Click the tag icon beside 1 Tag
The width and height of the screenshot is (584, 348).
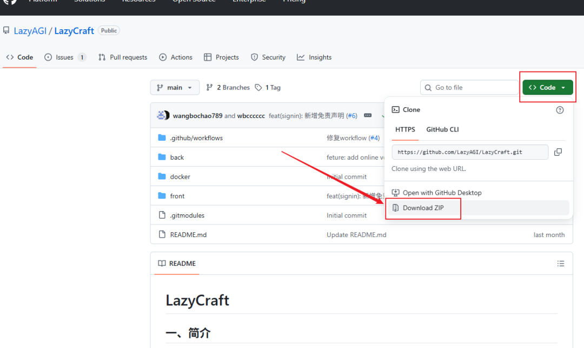(258, 88)
